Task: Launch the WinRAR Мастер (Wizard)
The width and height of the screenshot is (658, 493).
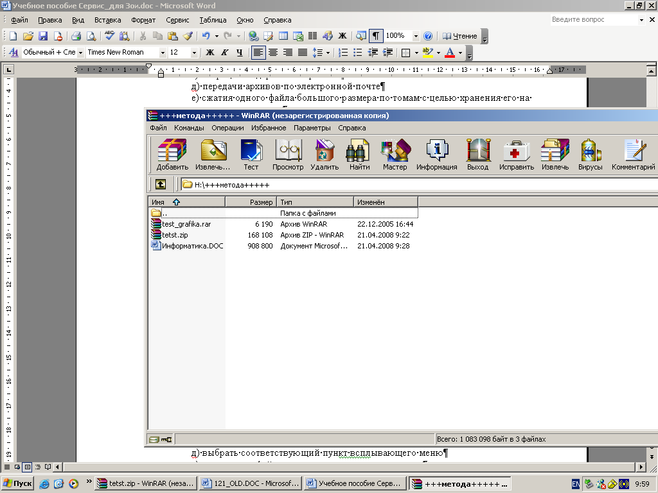Action: click(x=395, y=155)
